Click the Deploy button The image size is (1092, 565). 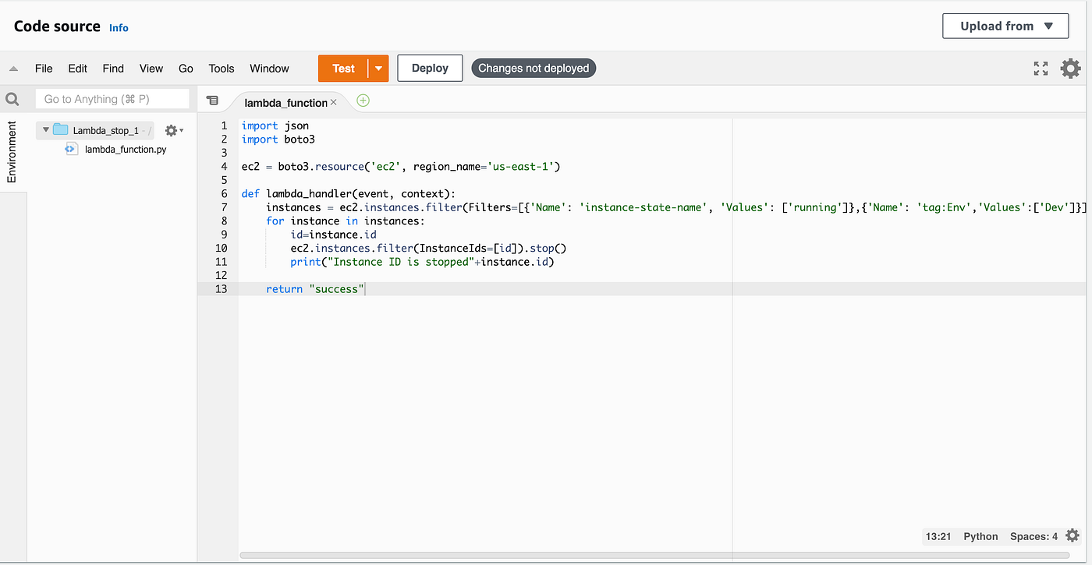click(x=430, y=69)
